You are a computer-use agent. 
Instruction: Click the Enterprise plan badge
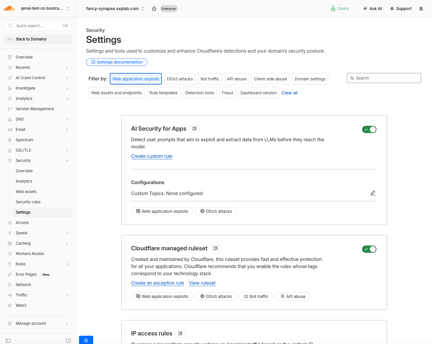tap(169, 9)
